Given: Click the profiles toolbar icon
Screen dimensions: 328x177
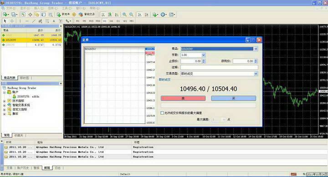Looking at the screenshot, I should point(14,15).
